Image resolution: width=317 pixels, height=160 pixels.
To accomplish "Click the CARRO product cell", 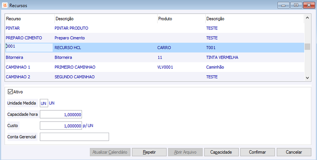I will click(x=164, y=48).
